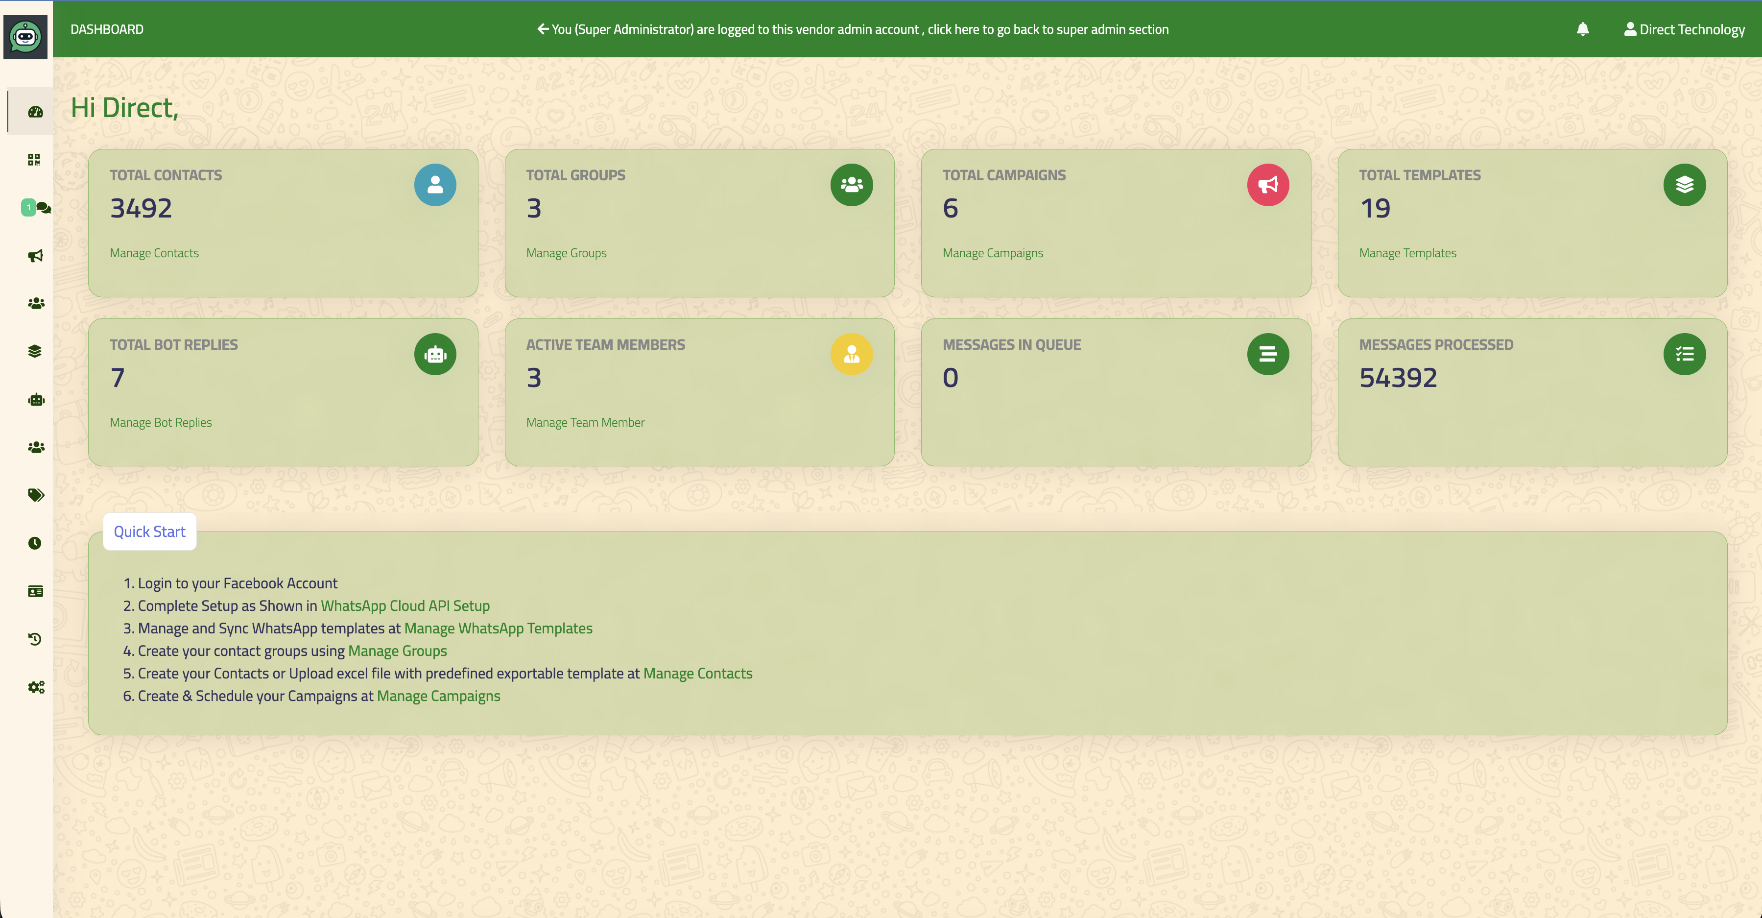The width and height of the screenshot is (1762, 918).
Task: Go back to super admin section
Action: click(853, 29)
